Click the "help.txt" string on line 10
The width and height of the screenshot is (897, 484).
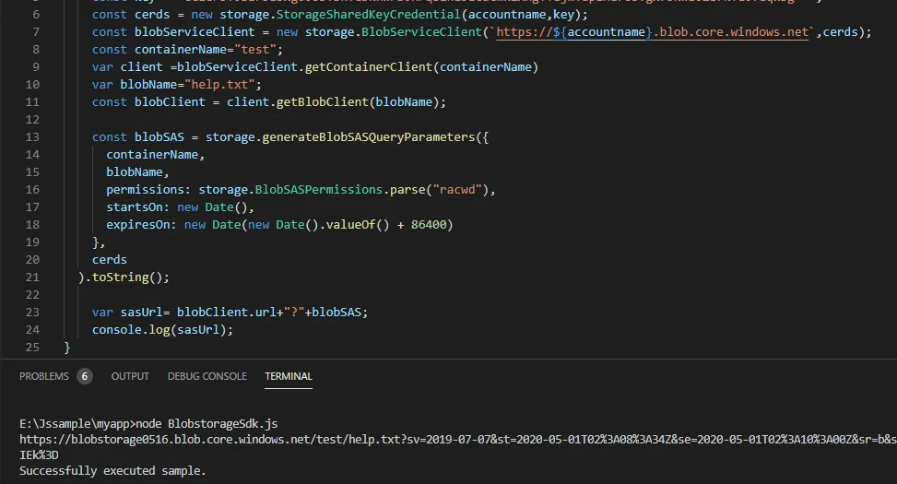(219, 85)
